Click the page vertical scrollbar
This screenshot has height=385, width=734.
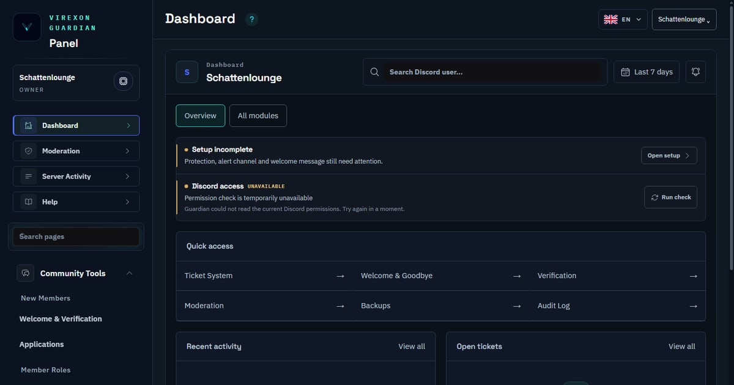point(730,137)
